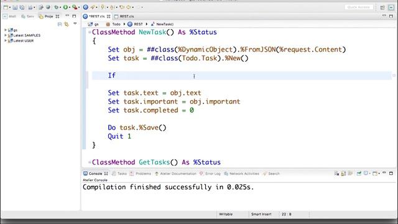Open the Debug configurations dropdown arrow
The height and width of the screenshot is (224, 398).
pos(60,7)
